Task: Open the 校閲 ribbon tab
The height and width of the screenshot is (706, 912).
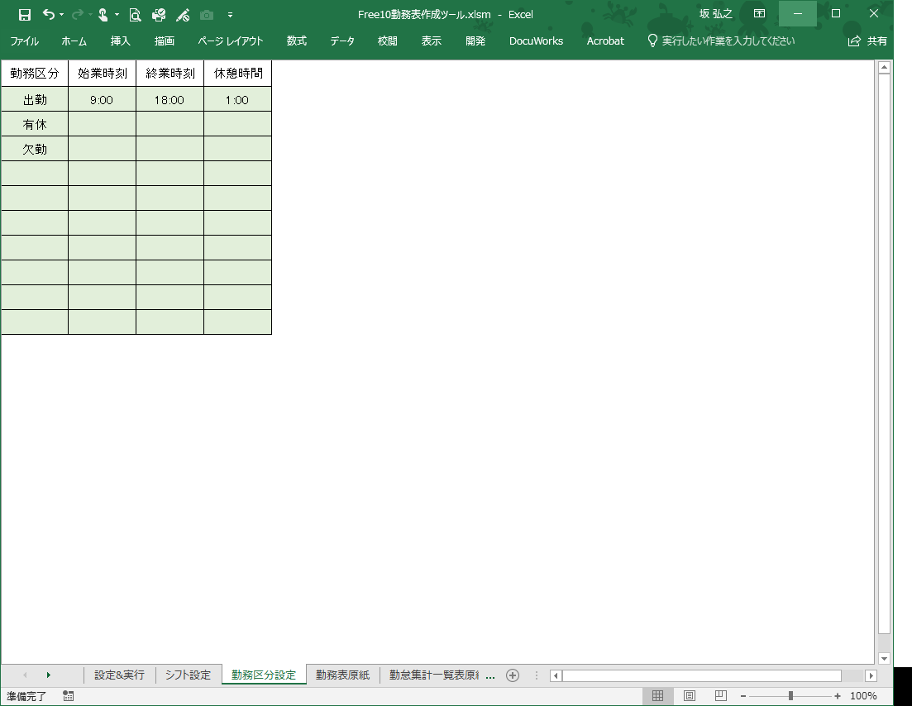Action: [x=387, y=41]
